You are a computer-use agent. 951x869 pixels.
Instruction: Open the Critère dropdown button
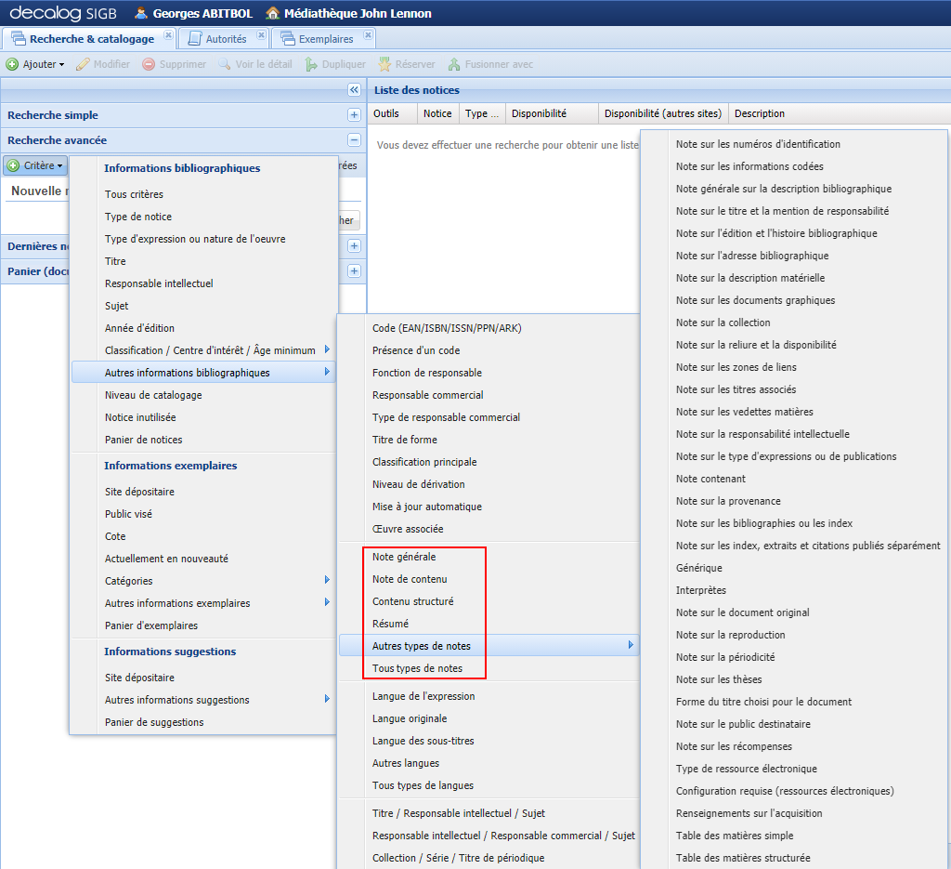click(x=36, y=165)
